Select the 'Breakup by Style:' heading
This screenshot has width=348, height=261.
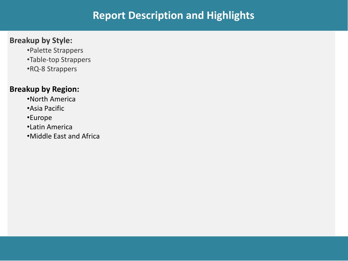click(x=41, y=40)
